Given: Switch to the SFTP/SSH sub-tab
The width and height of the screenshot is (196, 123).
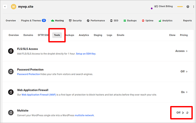Looking at the screenshot, I should [x=43, y=35].
